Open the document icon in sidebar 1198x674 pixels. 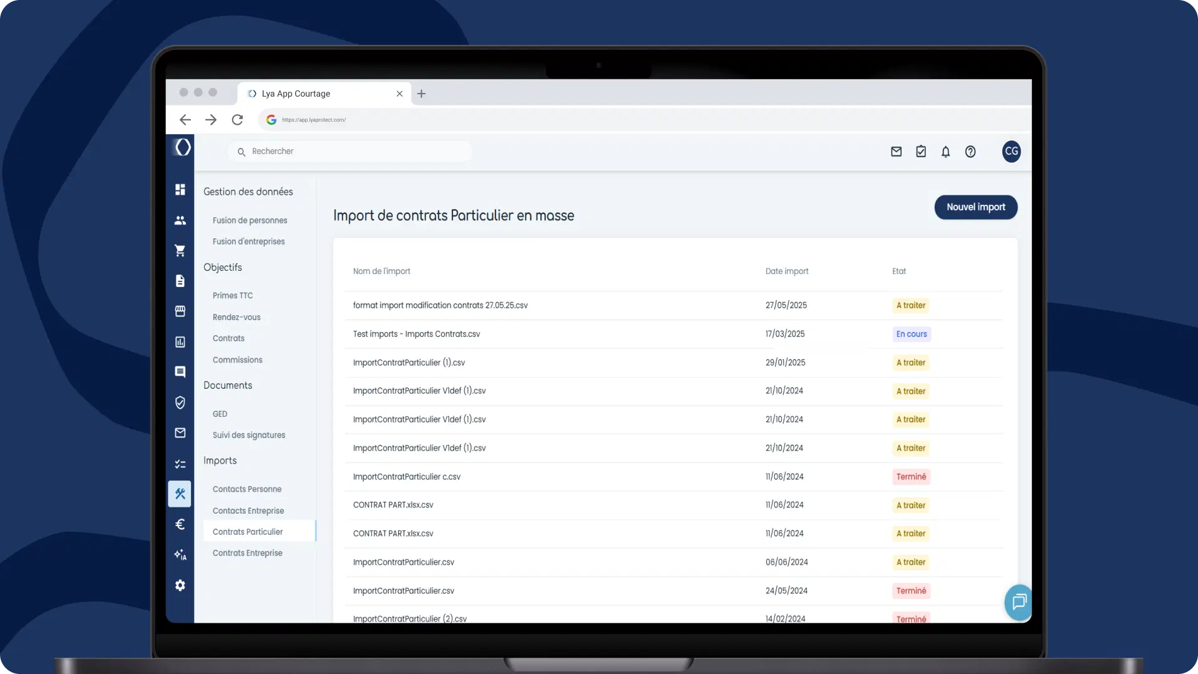click(180, 281)
